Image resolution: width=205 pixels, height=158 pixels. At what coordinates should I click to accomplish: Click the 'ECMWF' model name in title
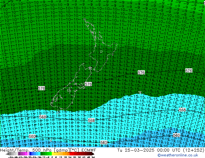pyautogui.click(x=89, y=150)
